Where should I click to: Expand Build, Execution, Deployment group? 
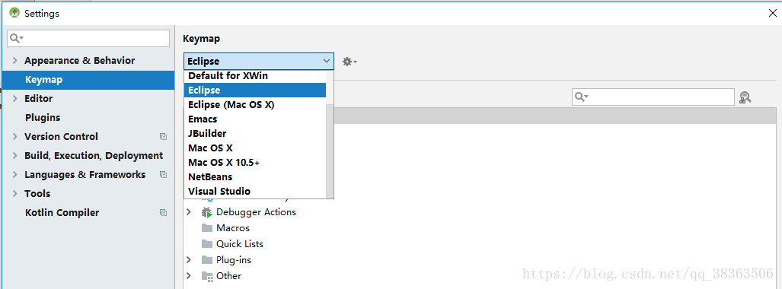(x=15, y=155)
